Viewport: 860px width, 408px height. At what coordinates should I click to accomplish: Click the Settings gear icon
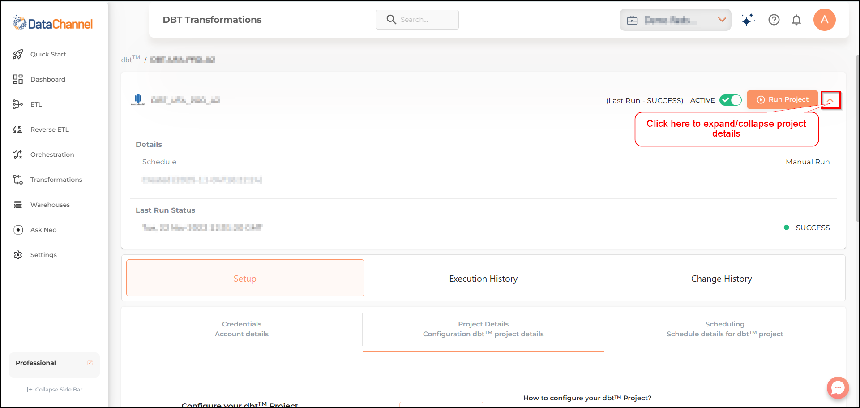point(18,255)
